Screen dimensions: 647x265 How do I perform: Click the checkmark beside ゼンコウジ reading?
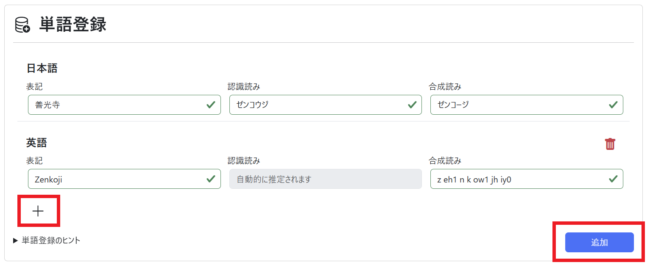point(412,105)
